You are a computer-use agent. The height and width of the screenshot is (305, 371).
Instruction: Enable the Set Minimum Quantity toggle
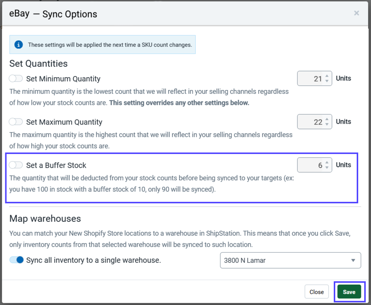click(x=16, y=78)
